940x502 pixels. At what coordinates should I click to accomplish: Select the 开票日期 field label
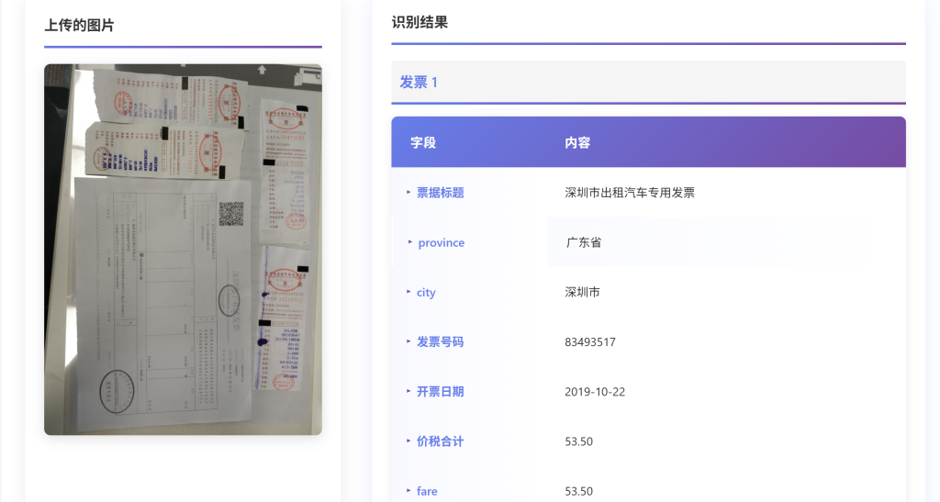(441, 392)
